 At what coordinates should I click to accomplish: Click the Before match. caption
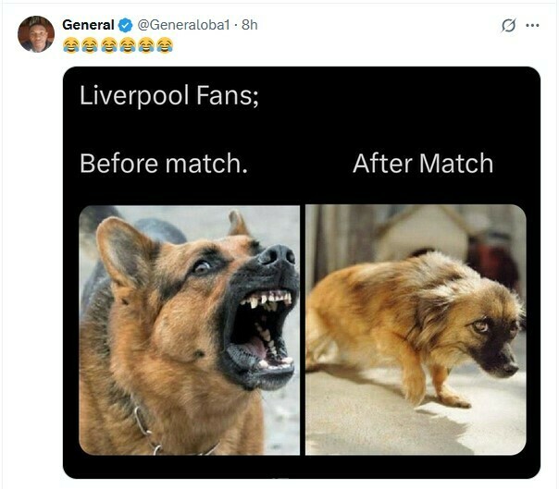pyautogui.click(x=164, y=164)
